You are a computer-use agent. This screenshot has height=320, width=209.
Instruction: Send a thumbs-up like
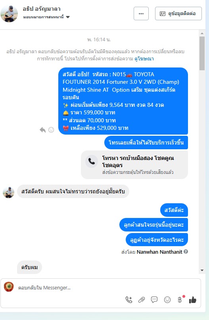coord(192,300)
